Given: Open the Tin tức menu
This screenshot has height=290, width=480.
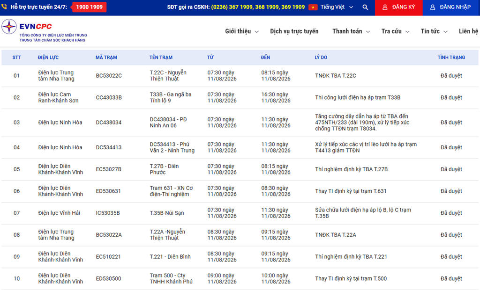Looking at the screenshot, I should pyautogui.click(x=430, y=31).
